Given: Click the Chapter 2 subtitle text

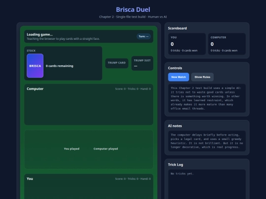Looking at the screenshot, I should pos(133,17).
